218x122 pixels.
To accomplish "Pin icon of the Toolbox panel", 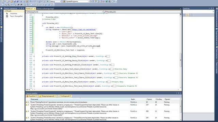I will coord(21,8).
